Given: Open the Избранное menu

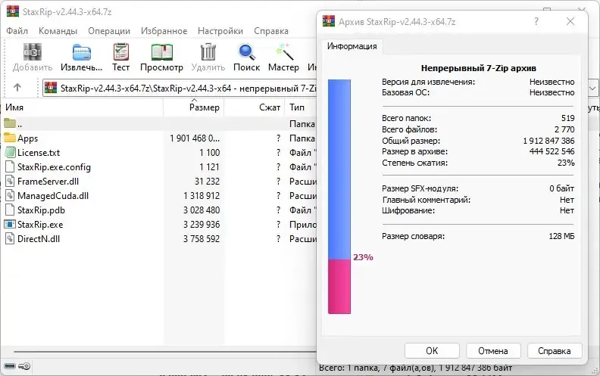Looking at the screenshot, I should point(164,31).
